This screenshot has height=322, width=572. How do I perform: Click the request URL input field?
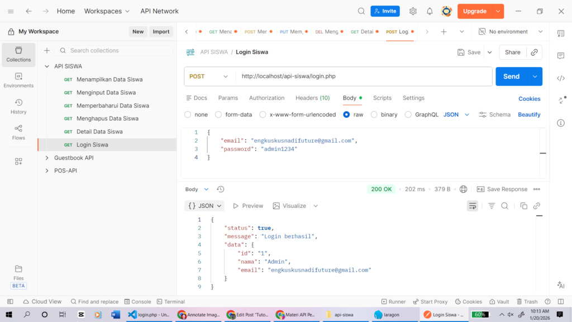[x=363, y=77]
